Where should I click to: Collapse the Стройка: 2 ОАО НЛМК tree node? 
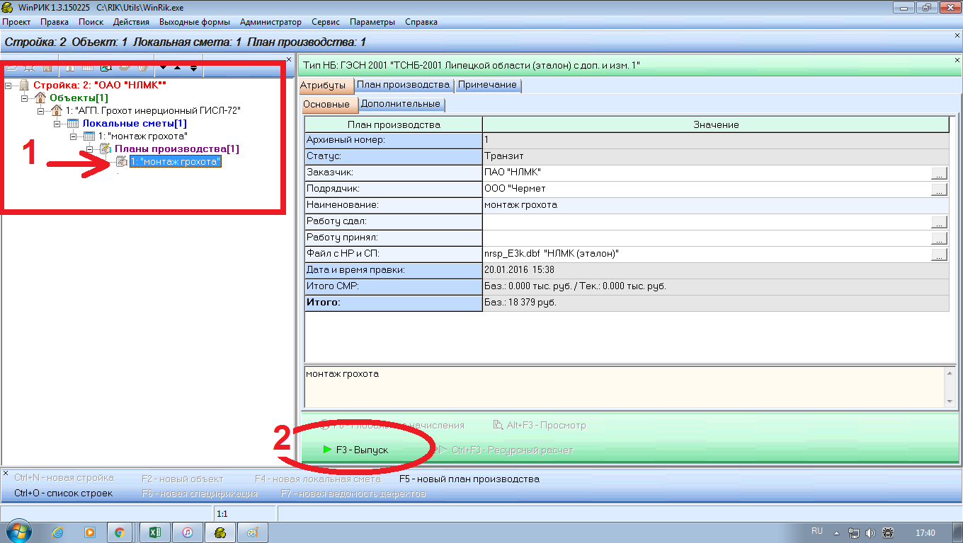(8, 85)
